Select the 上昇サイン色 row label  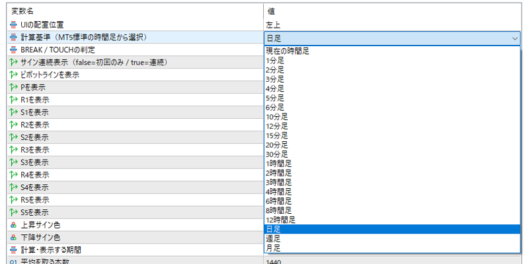click(x=40, y=225)
